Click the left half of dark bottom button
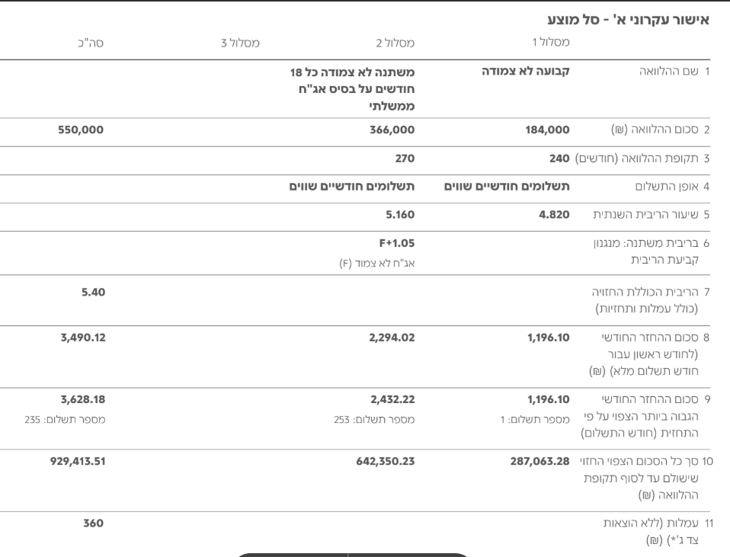730x557 pixels. [x=294, y=555]
